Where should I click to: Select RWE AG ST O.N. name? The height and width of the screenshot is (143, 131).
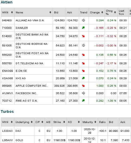click(x=27, y=101)
